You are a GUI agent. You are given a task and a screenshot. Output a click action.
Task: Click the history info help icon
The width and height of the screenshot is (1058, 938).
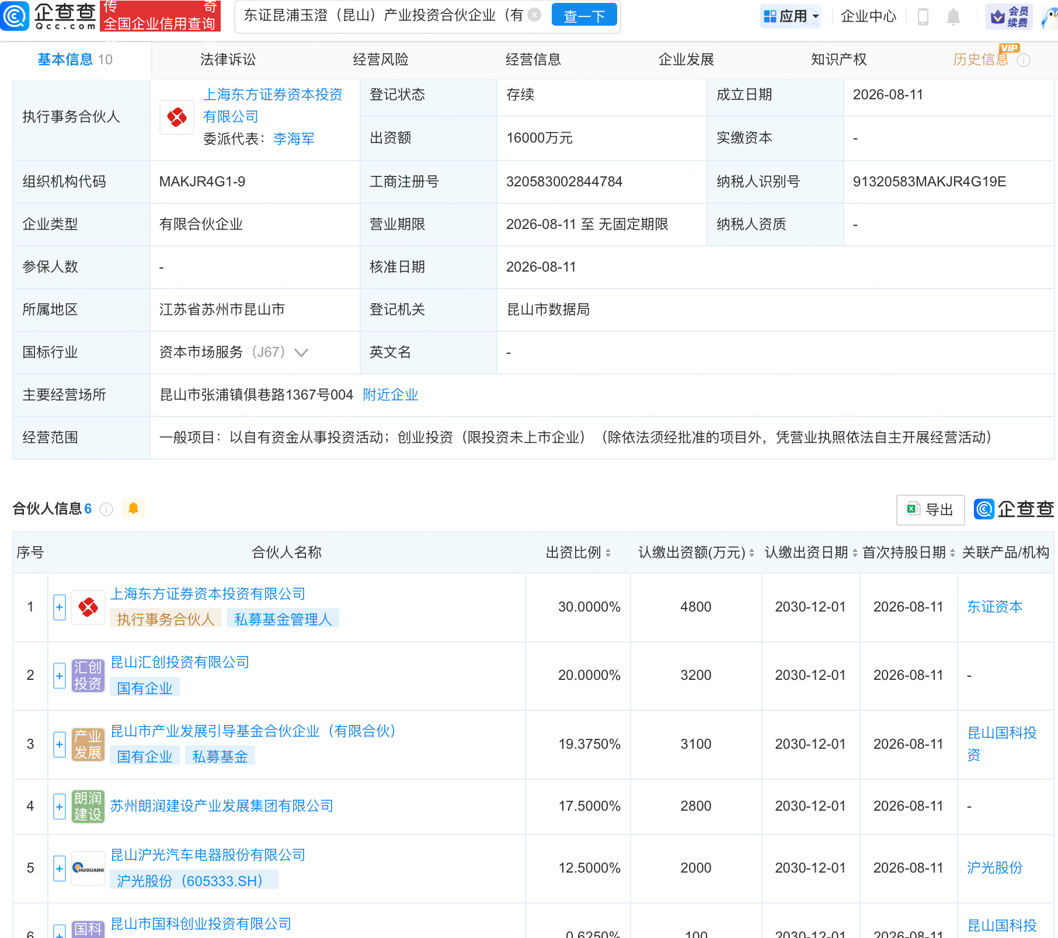point(1024,60)
